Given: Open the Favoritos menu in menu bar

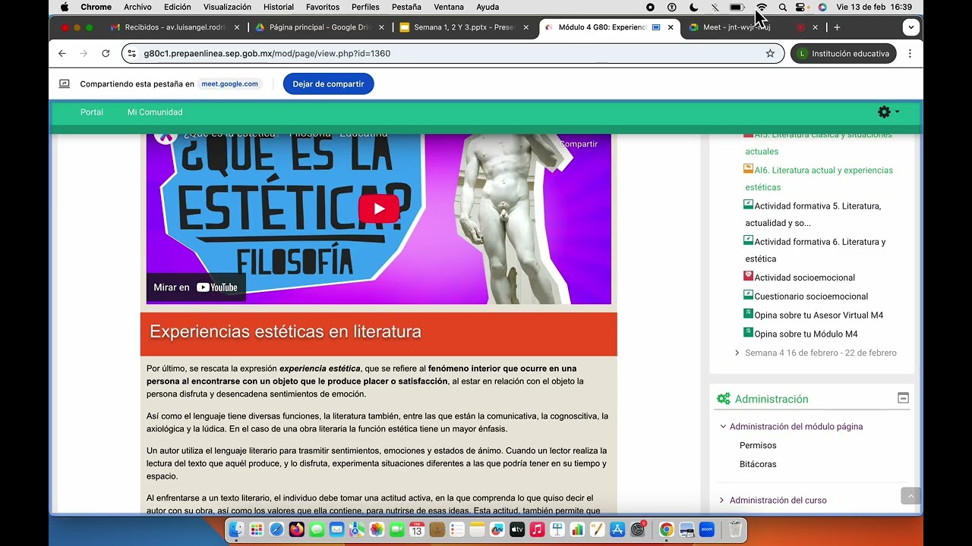Looking at the screenshot, I should (x=323, y=7).
